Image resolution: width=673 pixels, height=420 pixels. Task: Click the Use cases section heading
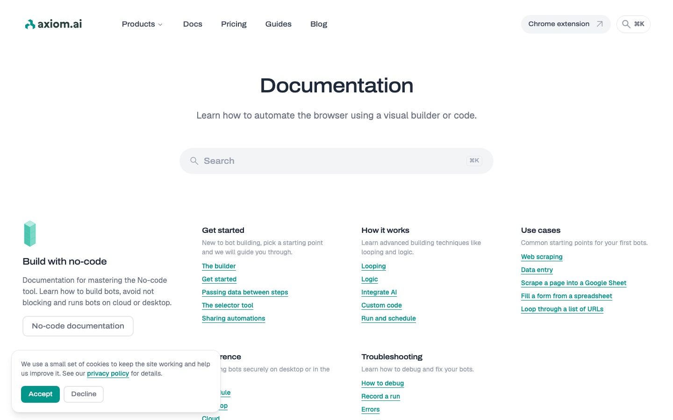pos(541,230)
